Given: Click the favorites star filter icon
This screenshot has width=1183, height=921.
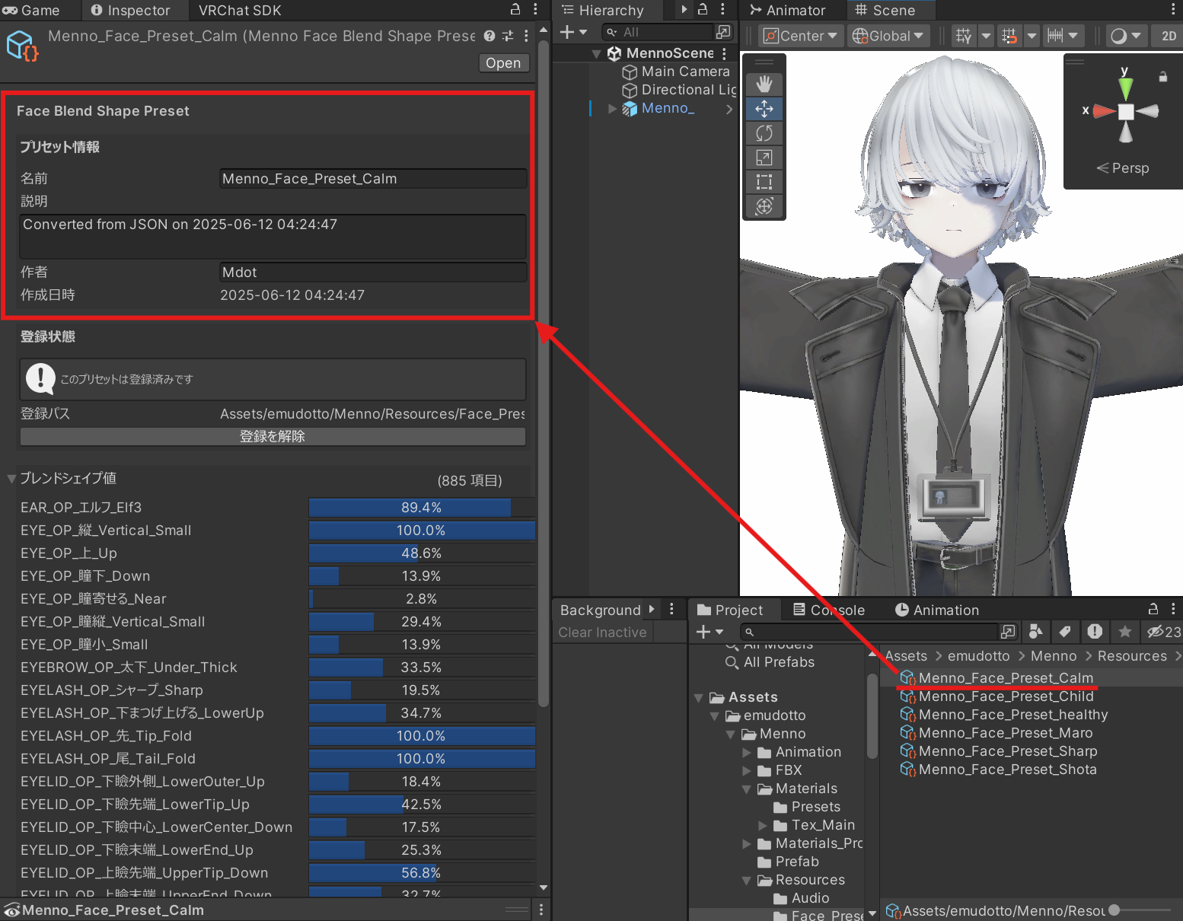Looking at the screenshot, I should click(1124, 631).
